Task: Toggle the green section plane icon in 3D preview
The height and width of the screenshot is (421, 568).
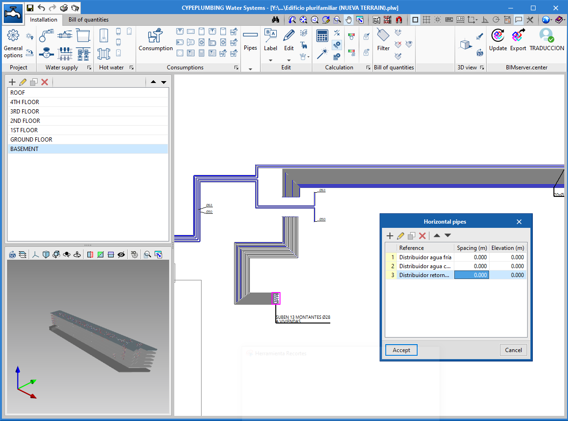Action: click(101, 254)
